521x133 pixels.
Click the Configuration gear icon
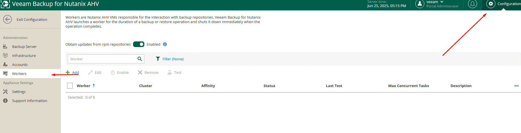pos(491,4)
